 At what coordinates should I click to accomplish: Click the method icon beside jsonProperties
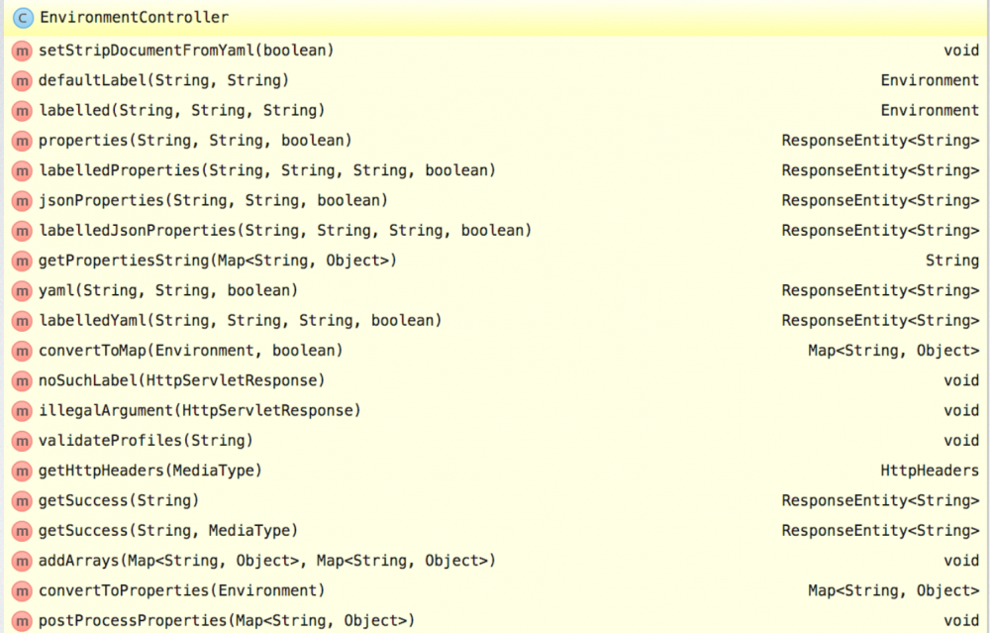point(21,200)
